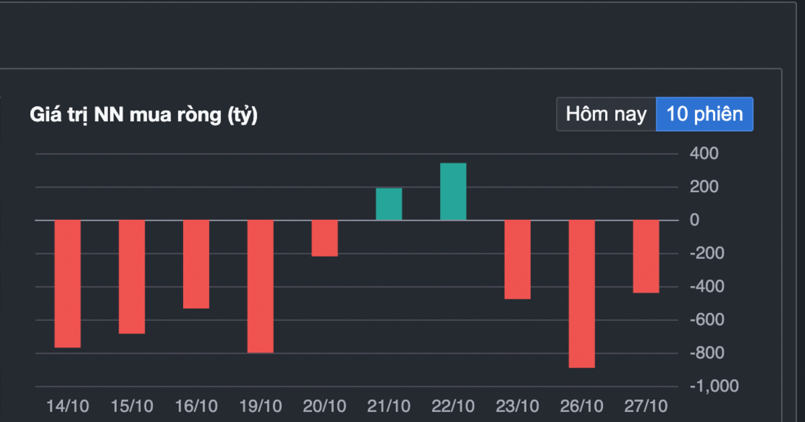Select the tallest green bar on 22/10

453,192
